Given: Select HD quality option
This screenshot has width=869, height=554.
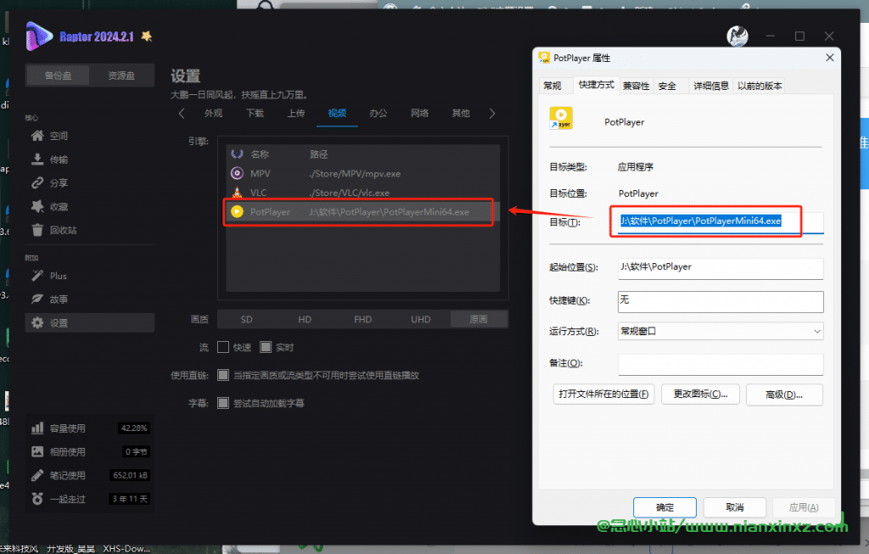Looking at the screenshot, I should (305, 319).
